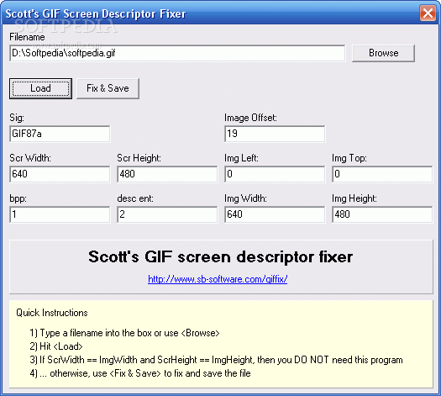The width and height of the screenshot is (441, 396).
Task: Click instruction line '2) Hit <Load>'
Action: coord(56,346)
